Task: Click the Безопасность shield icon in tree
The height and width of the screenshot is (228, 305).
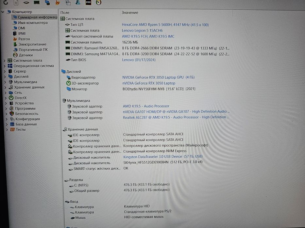Action: [x=12, y=114]
